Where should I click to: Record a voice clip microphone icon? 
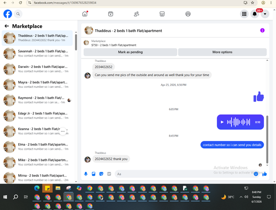click(86, 174)
